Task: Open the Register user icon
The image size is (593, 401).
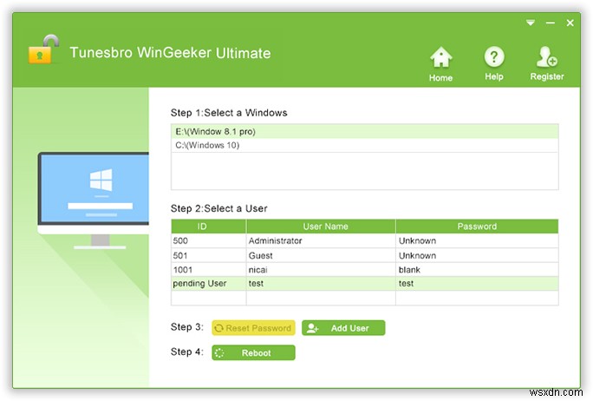Action: (x=546, y=56)
